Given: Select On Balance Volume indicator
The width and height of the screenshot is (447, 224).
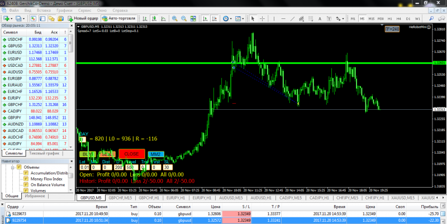Looking at the screenshot, I should pos(47,184).
